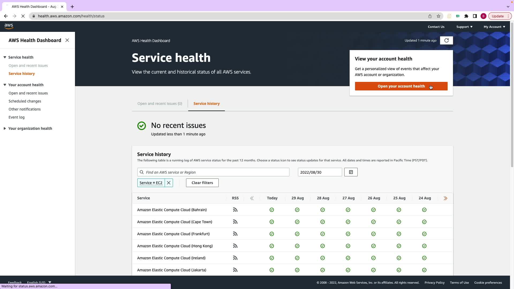The height and width of the screenshot is (289, 514).
Task: Open the calendar date picker icon
Action: (x=351, y=172)
